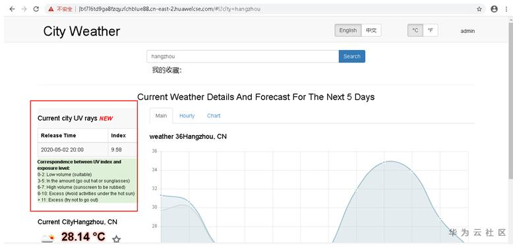Click the 0-2: Low volume (suitable) line
The image size is (513, 247).
(65, 175)
